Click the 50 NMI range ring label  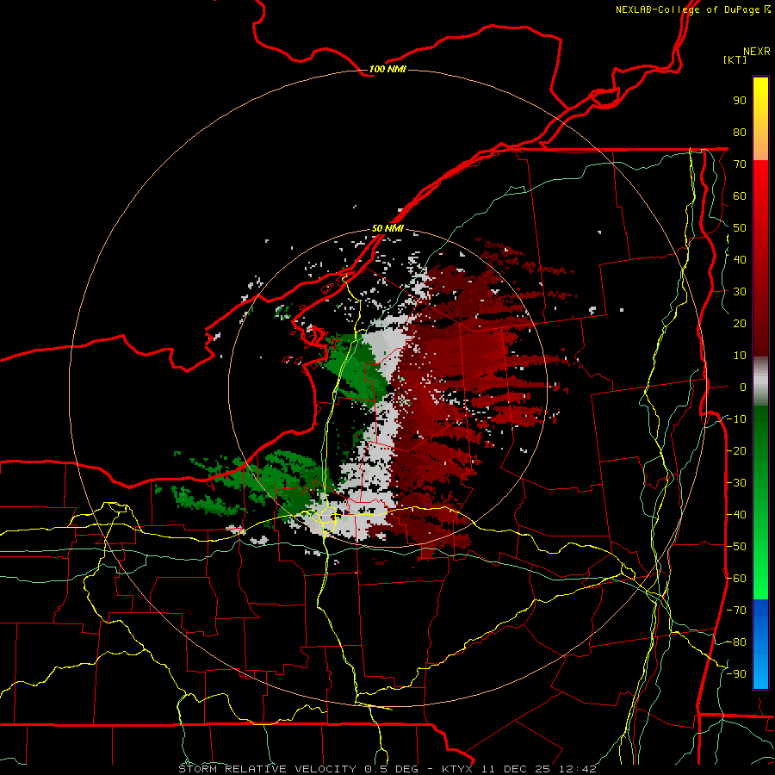[x=387, y=228]
